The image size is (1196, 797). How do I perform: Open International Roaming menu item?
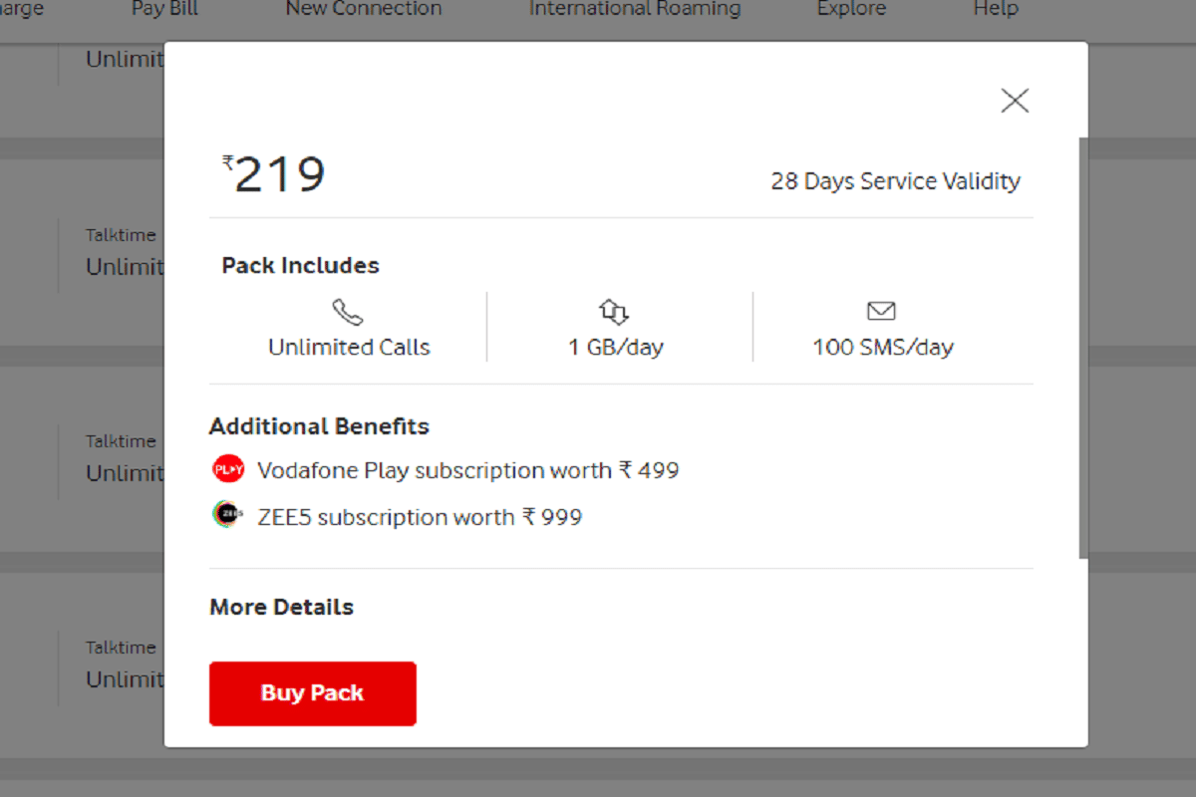(634, 9)
